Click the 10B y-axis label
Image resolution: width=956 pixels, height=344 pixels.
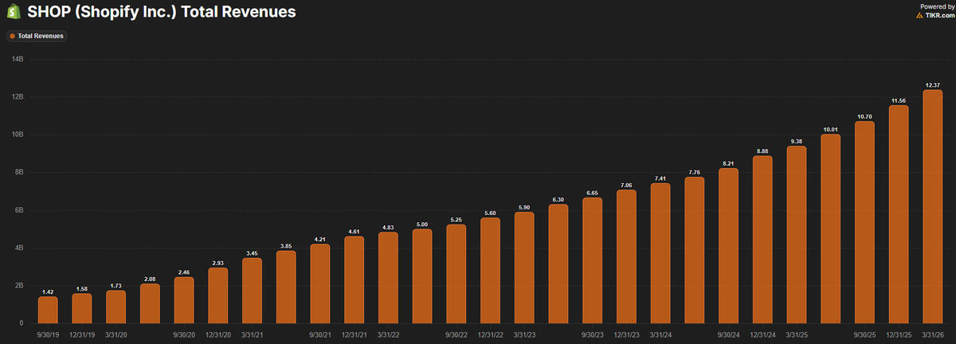(x=17, y=135)
